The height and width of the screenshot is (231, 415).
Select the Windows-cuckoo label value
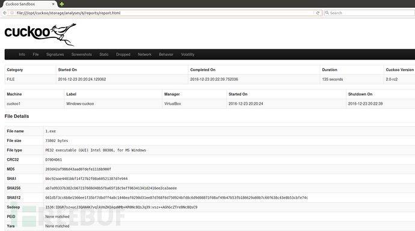coord(80,103)
